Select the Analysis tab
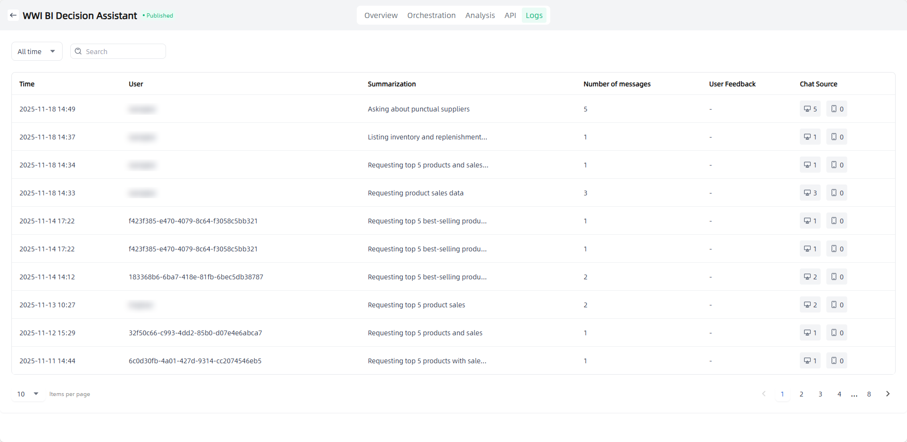Viewport: 907px width, 442px height. click(x=480, y=15)
